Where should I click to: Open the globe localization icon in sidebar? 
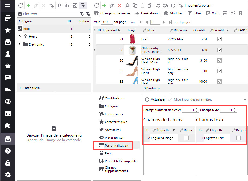tap(8, 102)
